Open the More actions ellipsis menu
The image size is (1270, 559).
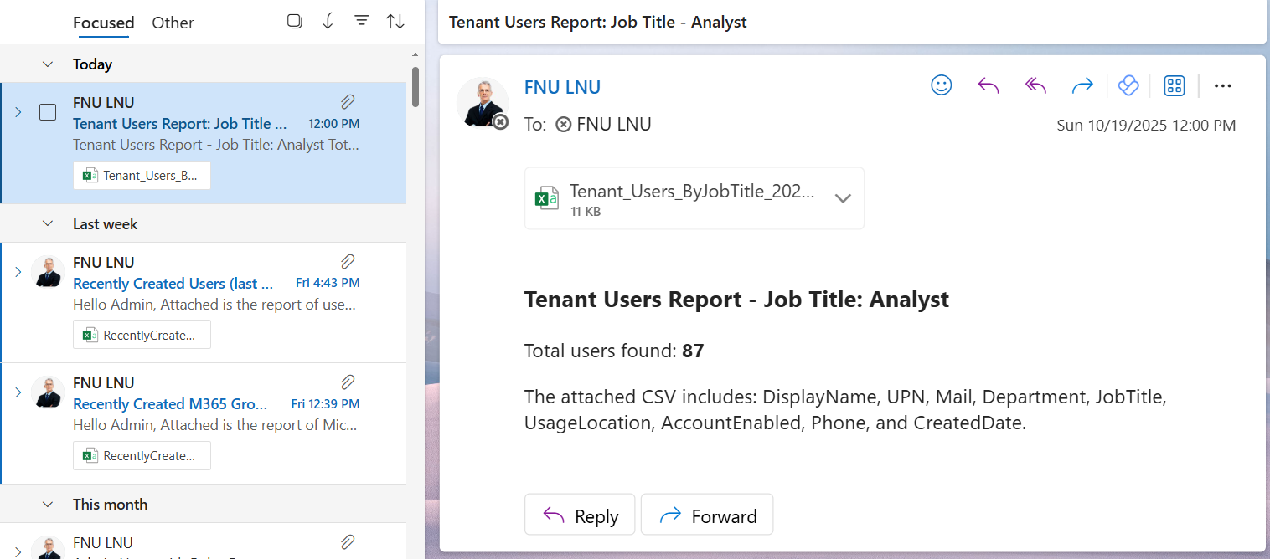point(1222,85)
